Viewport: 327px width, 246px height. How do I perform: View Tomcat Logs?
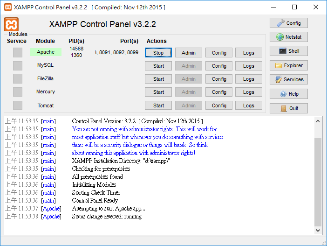(249, 105)
